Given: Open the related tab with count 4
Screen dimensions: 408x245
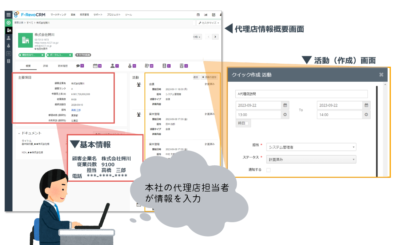Looking at the screenshot, I should [166, 66].
